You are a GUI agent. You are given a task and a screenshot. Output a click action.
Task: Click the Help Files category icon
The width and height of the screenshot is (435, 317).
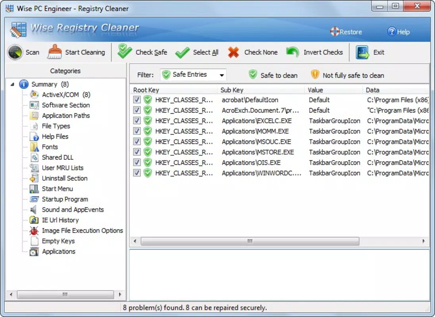coord(34,136)
